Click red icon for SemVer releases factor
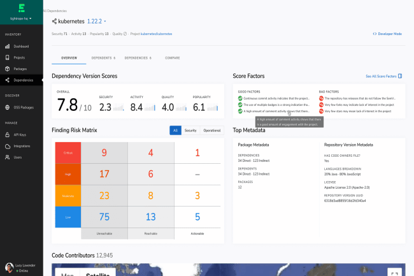 (x=321, y=98)
